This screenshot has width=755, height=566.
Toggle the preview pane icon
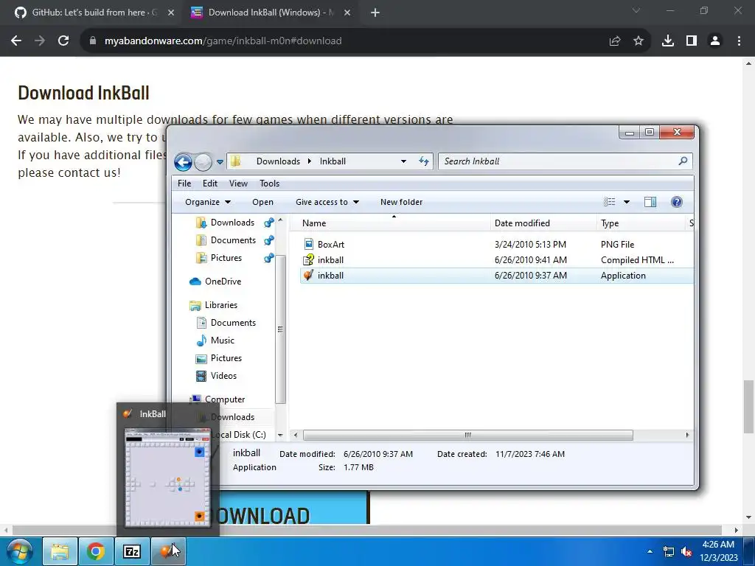click(x=650, y=202)
